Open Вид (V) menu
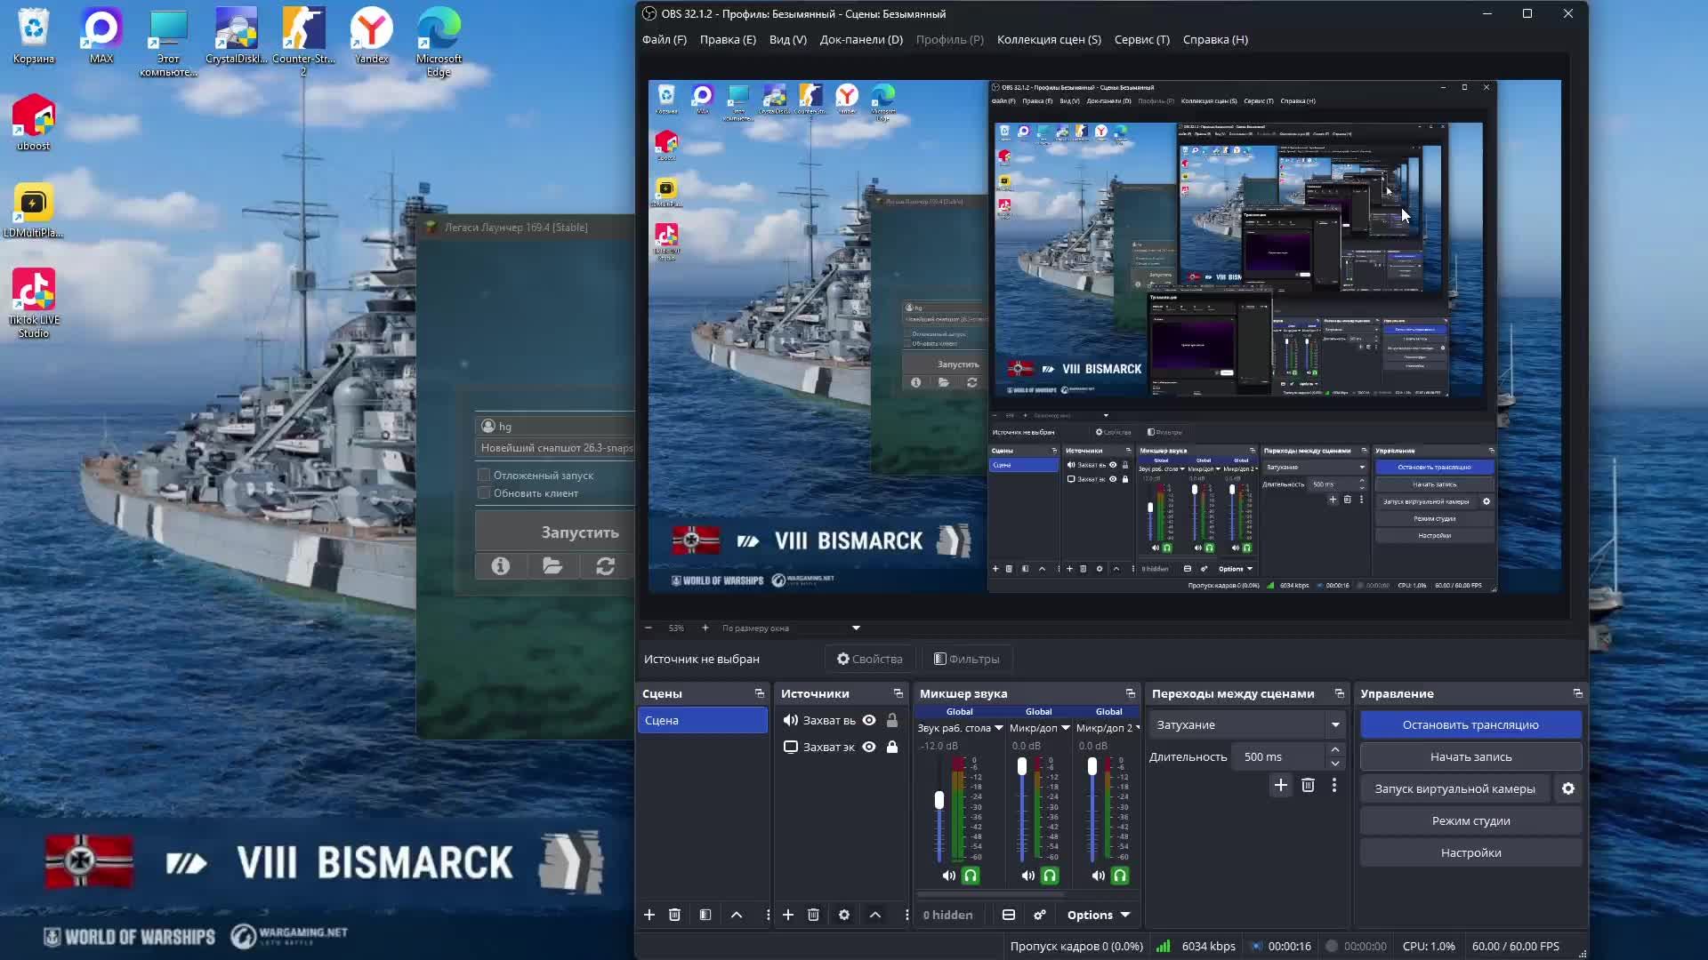Image resolution: width=1708 pixels, height=960 pixels. point(788,39)
